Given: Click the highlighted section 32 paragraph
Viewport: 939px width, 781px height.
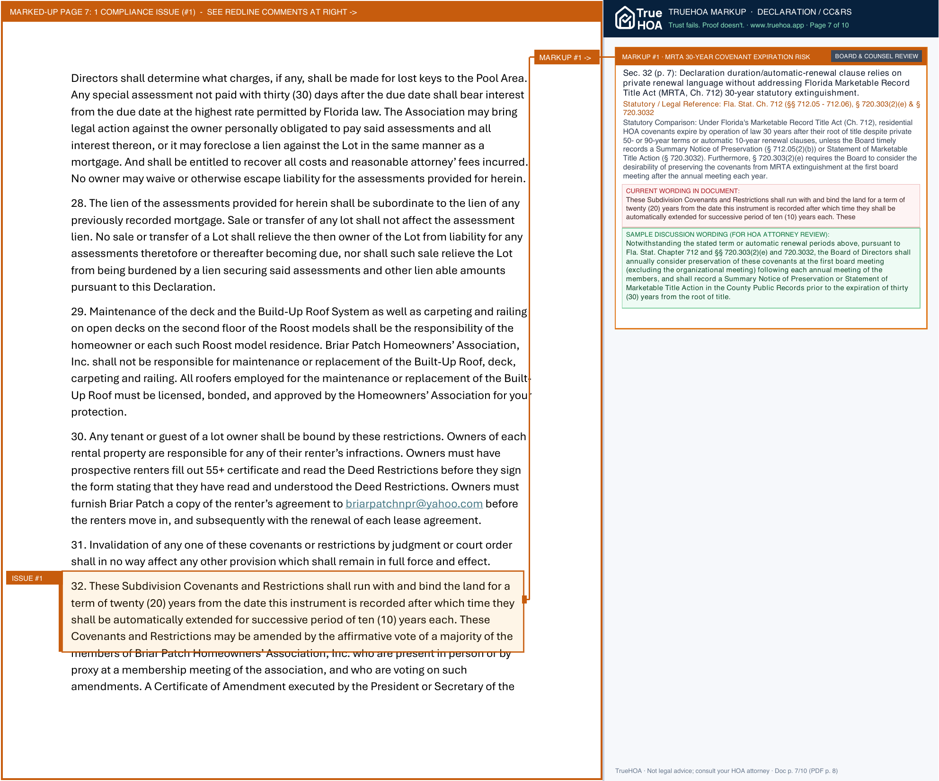Looking at the screenshot, I should click(x=292, y=611).
